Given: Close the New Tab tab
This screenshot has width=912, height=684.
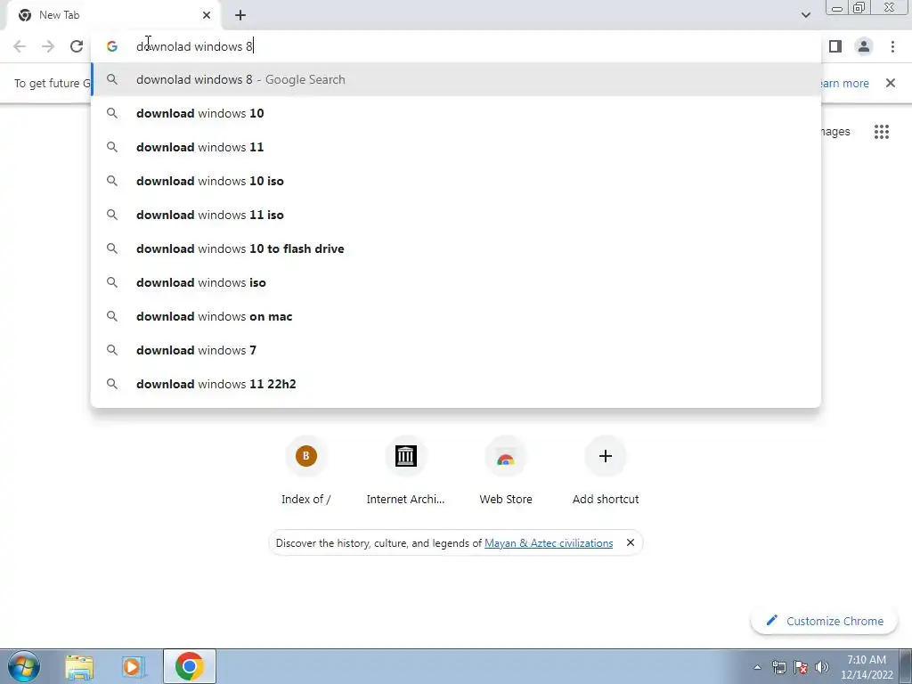Looking at the screenshot, I should pyautogui.click(x=207, y=15).
